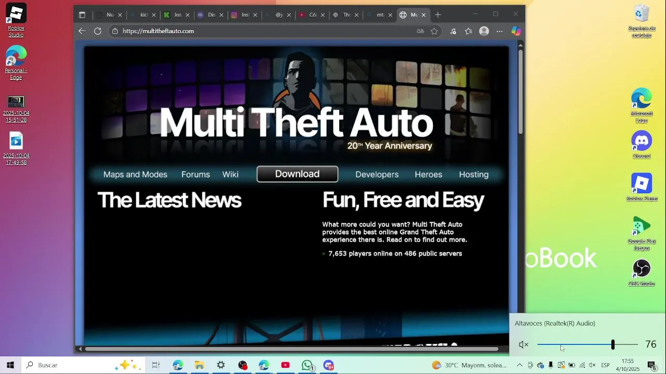This screenshot has width=666, height=374.
Task: Click the Buscar taskbar search box
Action: click(x=83, y=365)
